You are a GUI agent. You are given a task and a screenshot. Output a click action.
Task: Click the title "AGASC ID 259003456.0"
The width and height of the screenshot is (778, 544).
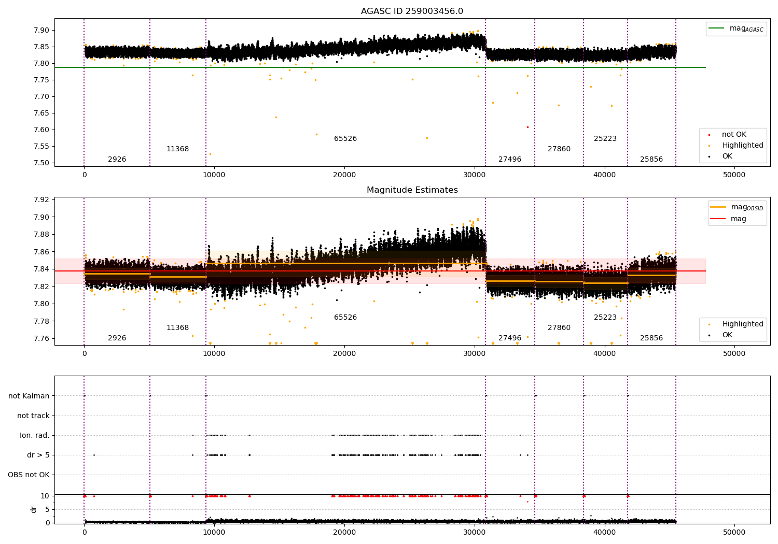click(x=412, y=11)
